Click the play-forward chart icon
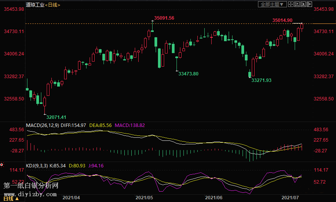Image resolution: width=336 pixels, height=202 pixels. pos(303,4)
